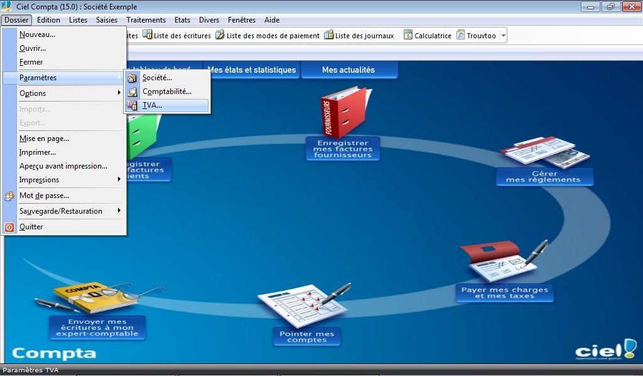The height and width of the screenshot is (376, 643).
Task: Expand the toolbar overflow dropdown arrow
Action: (x=504, y=36)
